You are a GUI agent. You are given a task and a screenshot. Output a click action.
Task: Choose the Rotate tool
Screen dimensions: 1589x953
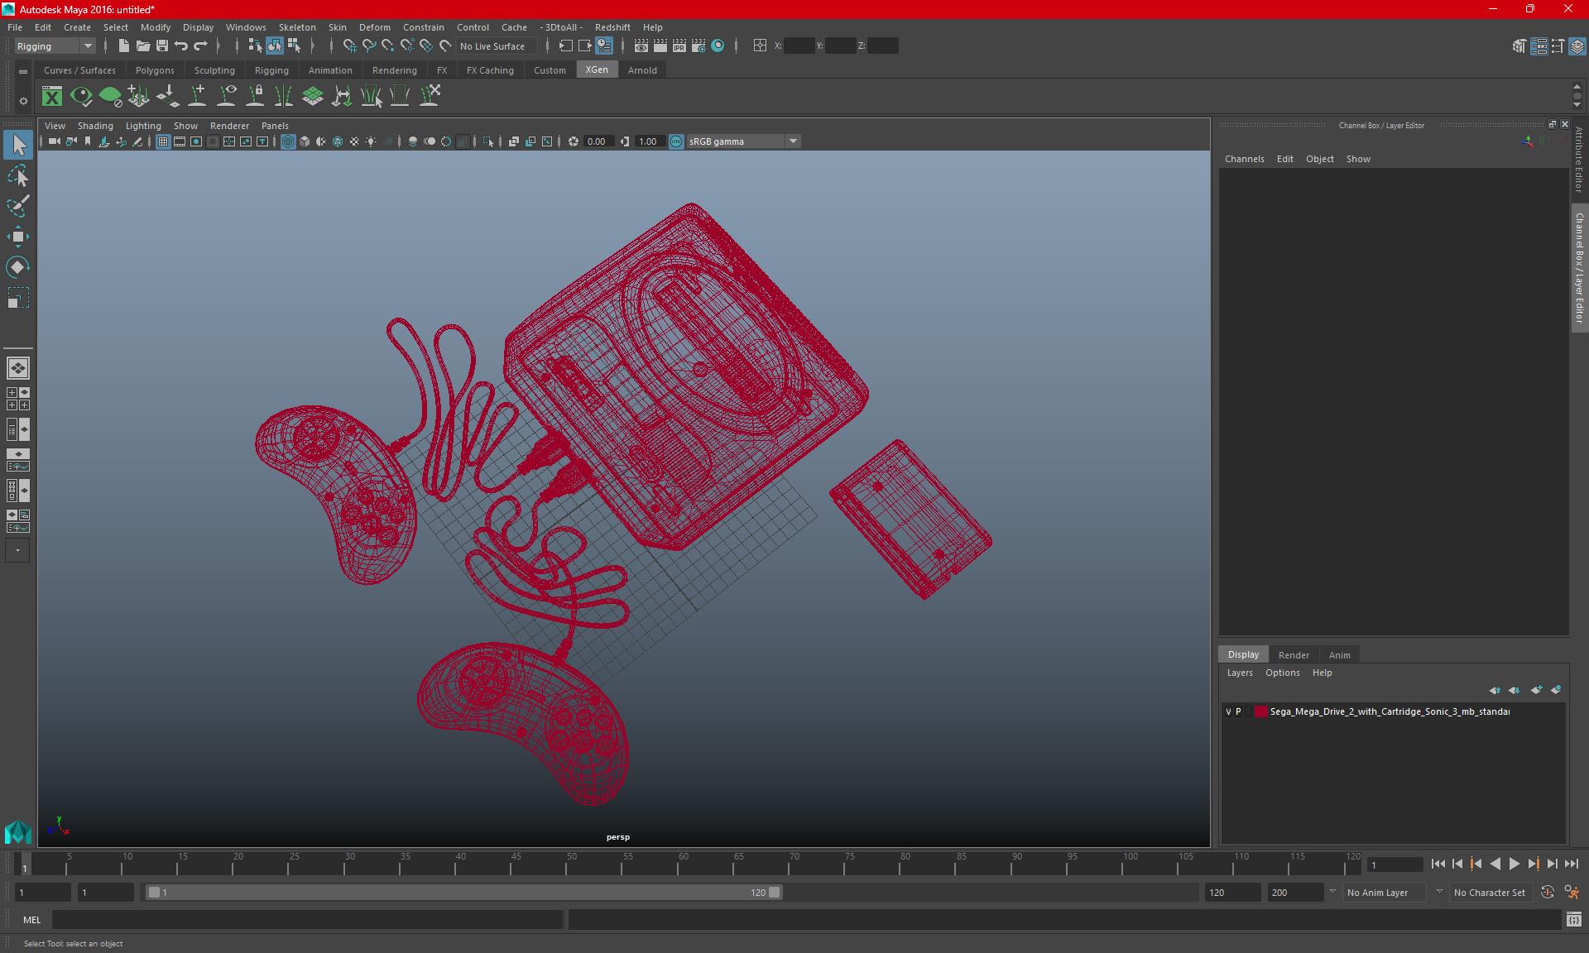point(18,266)
